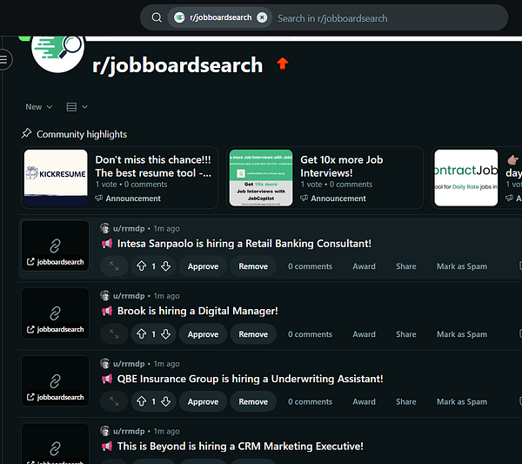The height and width of the screenshot is (464, 522).
Task: Expand the QBE Insurance post preview
Action: tap(114, 401)
